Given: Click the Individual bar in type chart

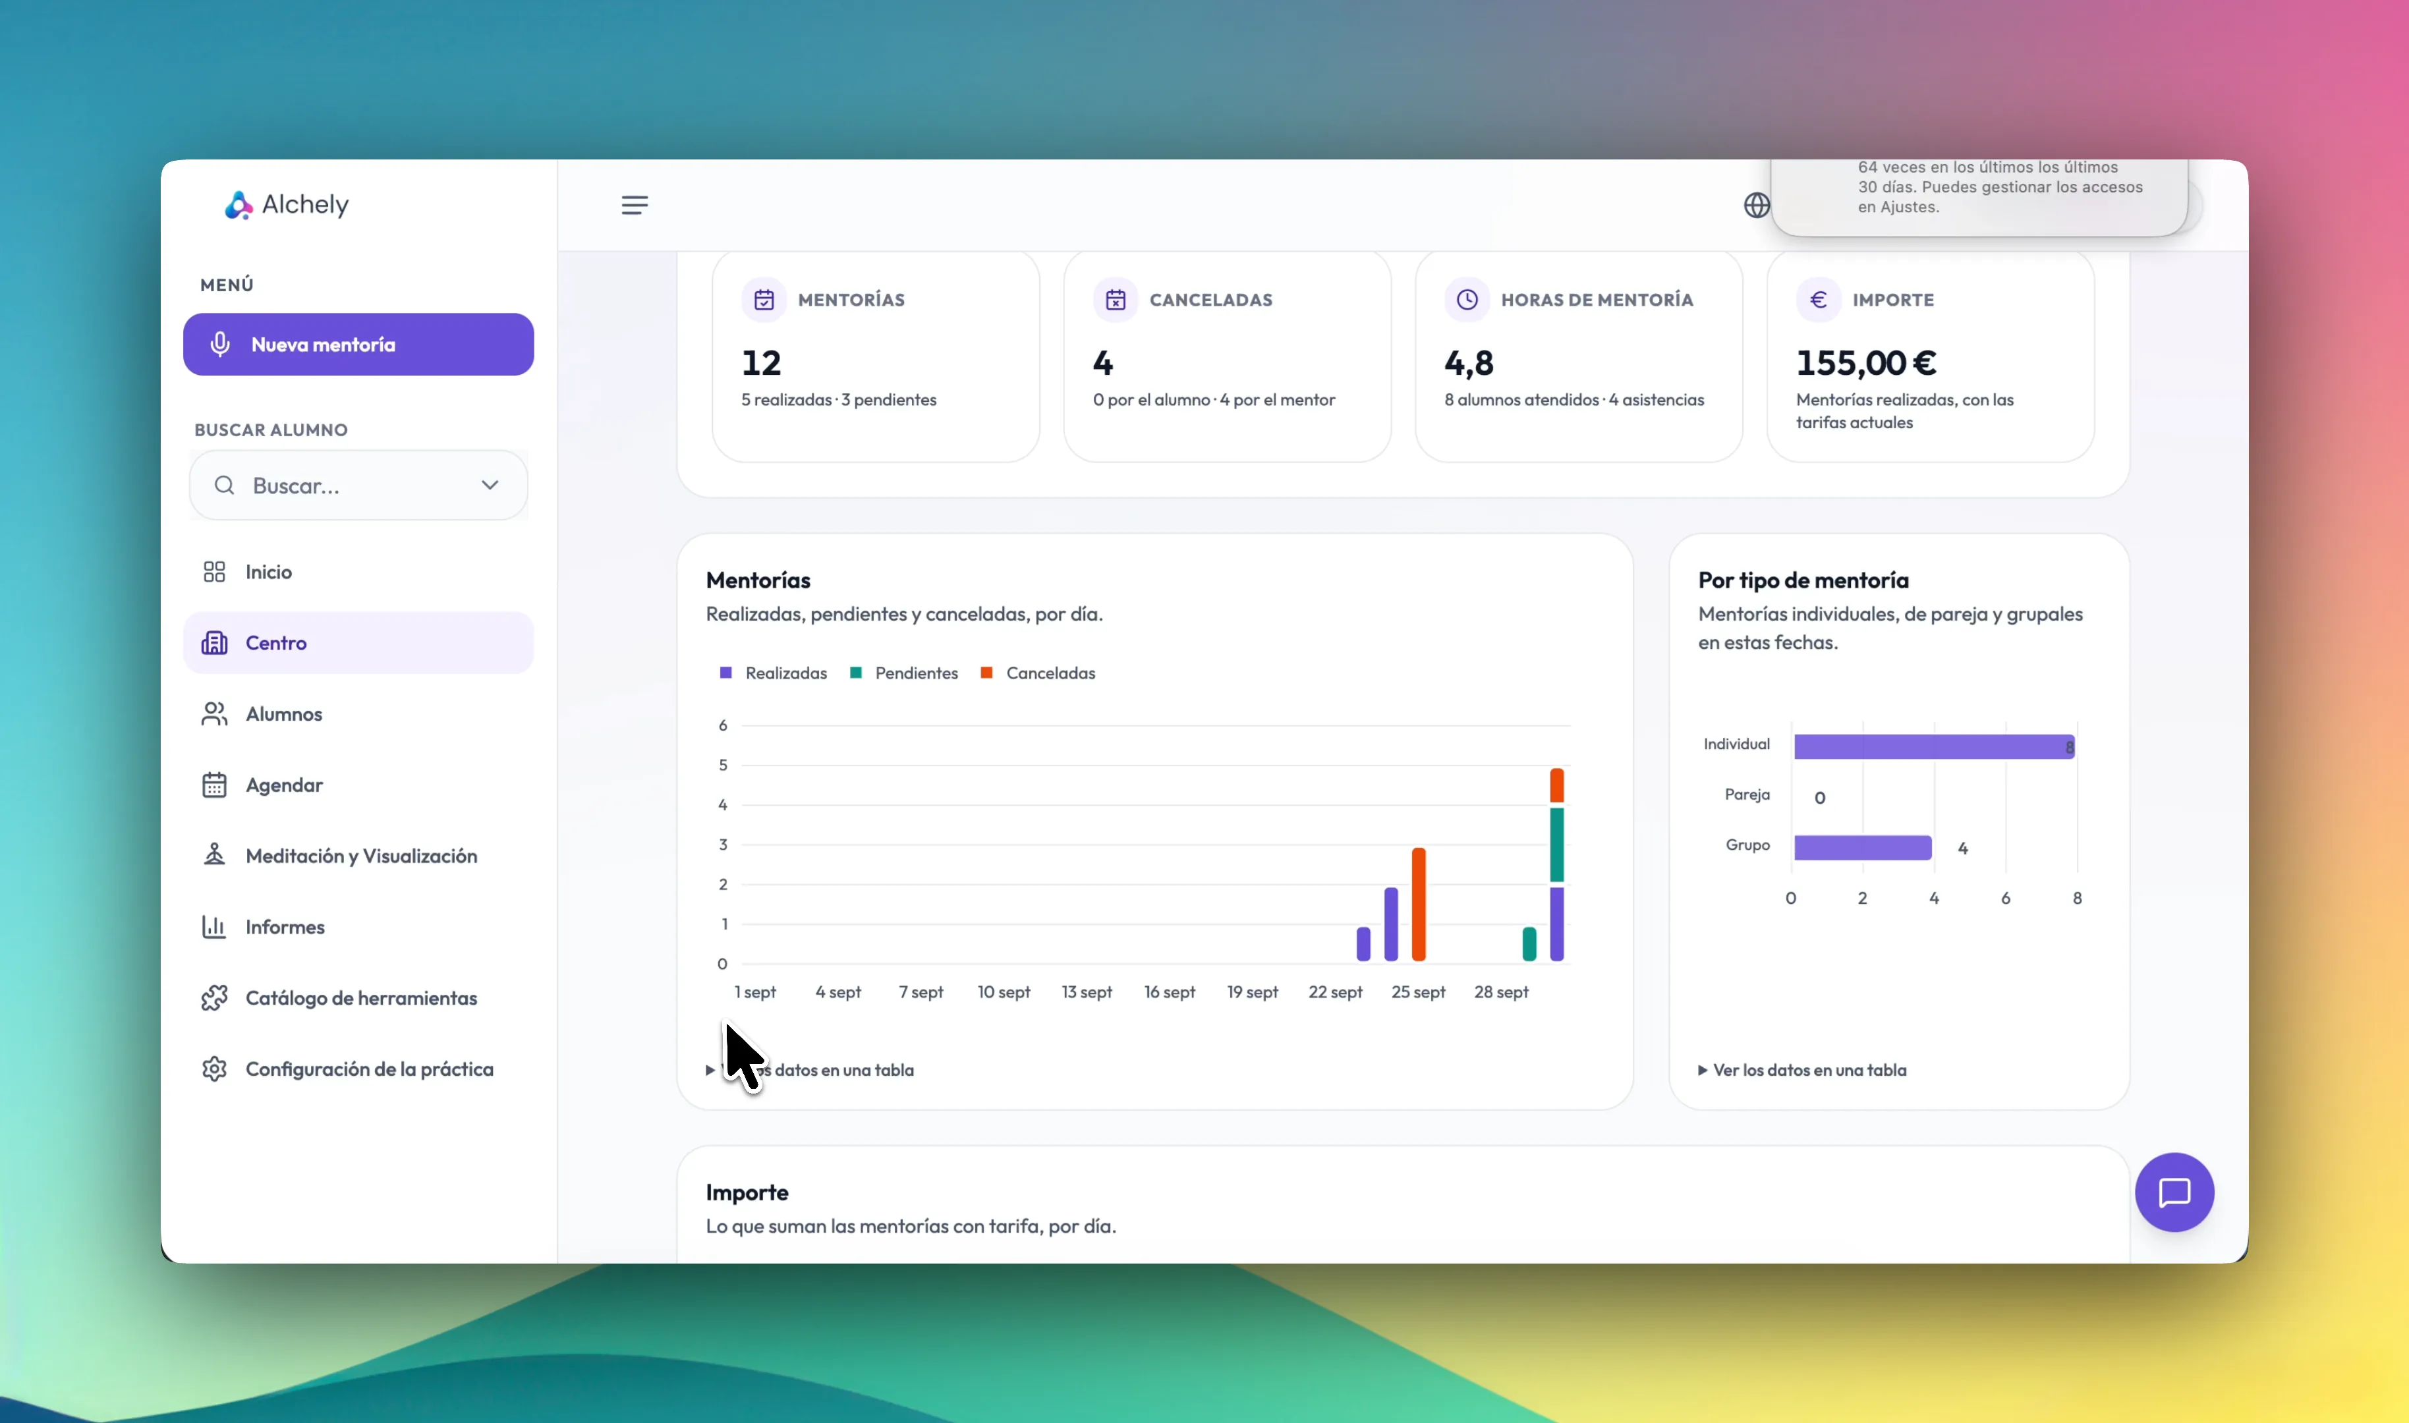Looking at the screenshot, I should 1935,746.
